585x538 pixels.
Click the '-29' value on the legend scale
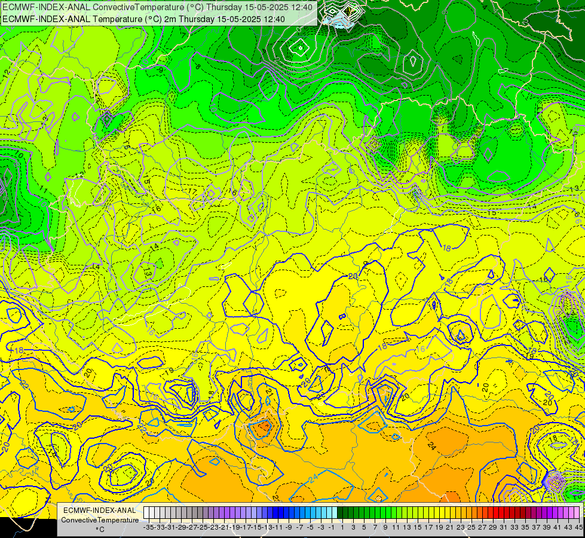coord(180,527)
